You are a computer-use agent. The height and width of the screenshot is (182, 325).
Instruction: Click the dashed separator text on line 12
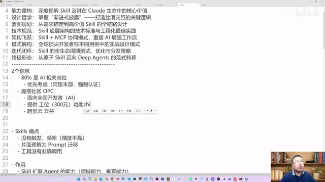coord(63,64)
